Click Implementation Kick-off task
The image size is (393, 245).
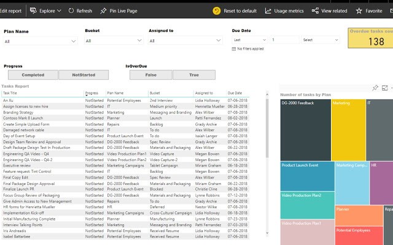tap(23, 213)
